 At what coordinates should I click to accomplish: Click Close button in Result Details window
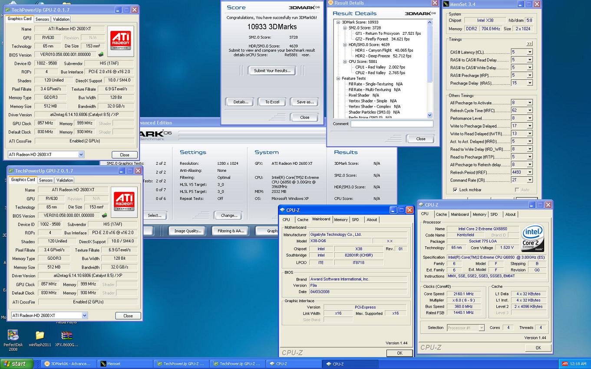[420, 139]
